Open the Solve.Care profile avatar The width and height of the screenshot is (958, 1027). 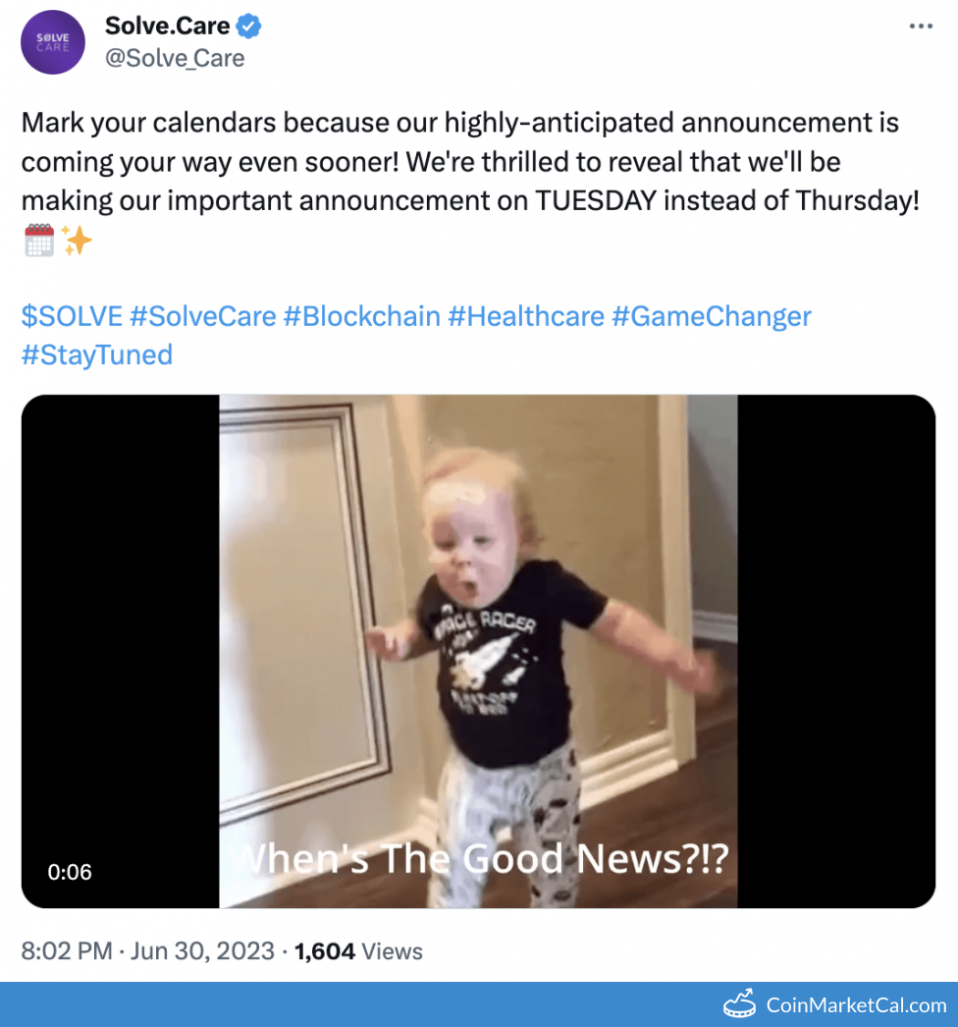click(x=53, y=42)
